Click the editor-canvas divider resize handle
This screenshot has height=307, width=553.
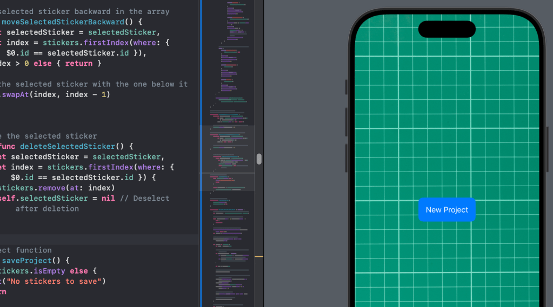(x=259, y=159)
